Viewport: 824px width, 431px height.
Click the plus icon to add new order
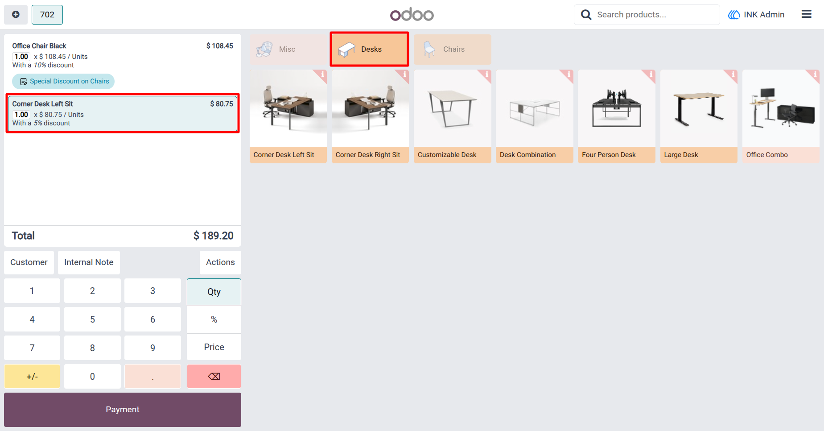tap(16, 15)
